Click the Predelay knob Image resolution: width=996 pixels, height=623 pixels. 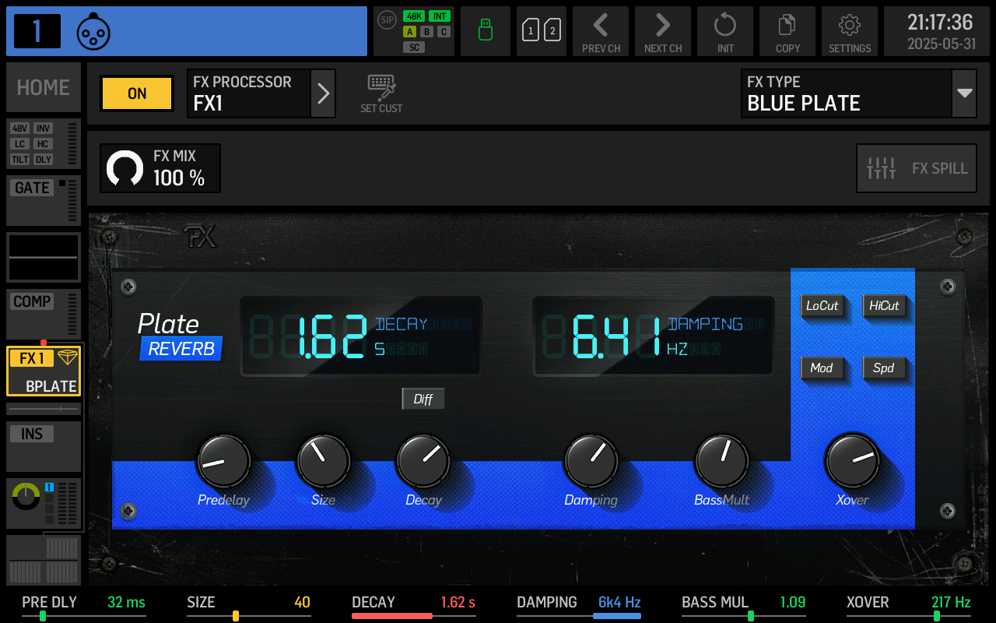click(223, 461)
